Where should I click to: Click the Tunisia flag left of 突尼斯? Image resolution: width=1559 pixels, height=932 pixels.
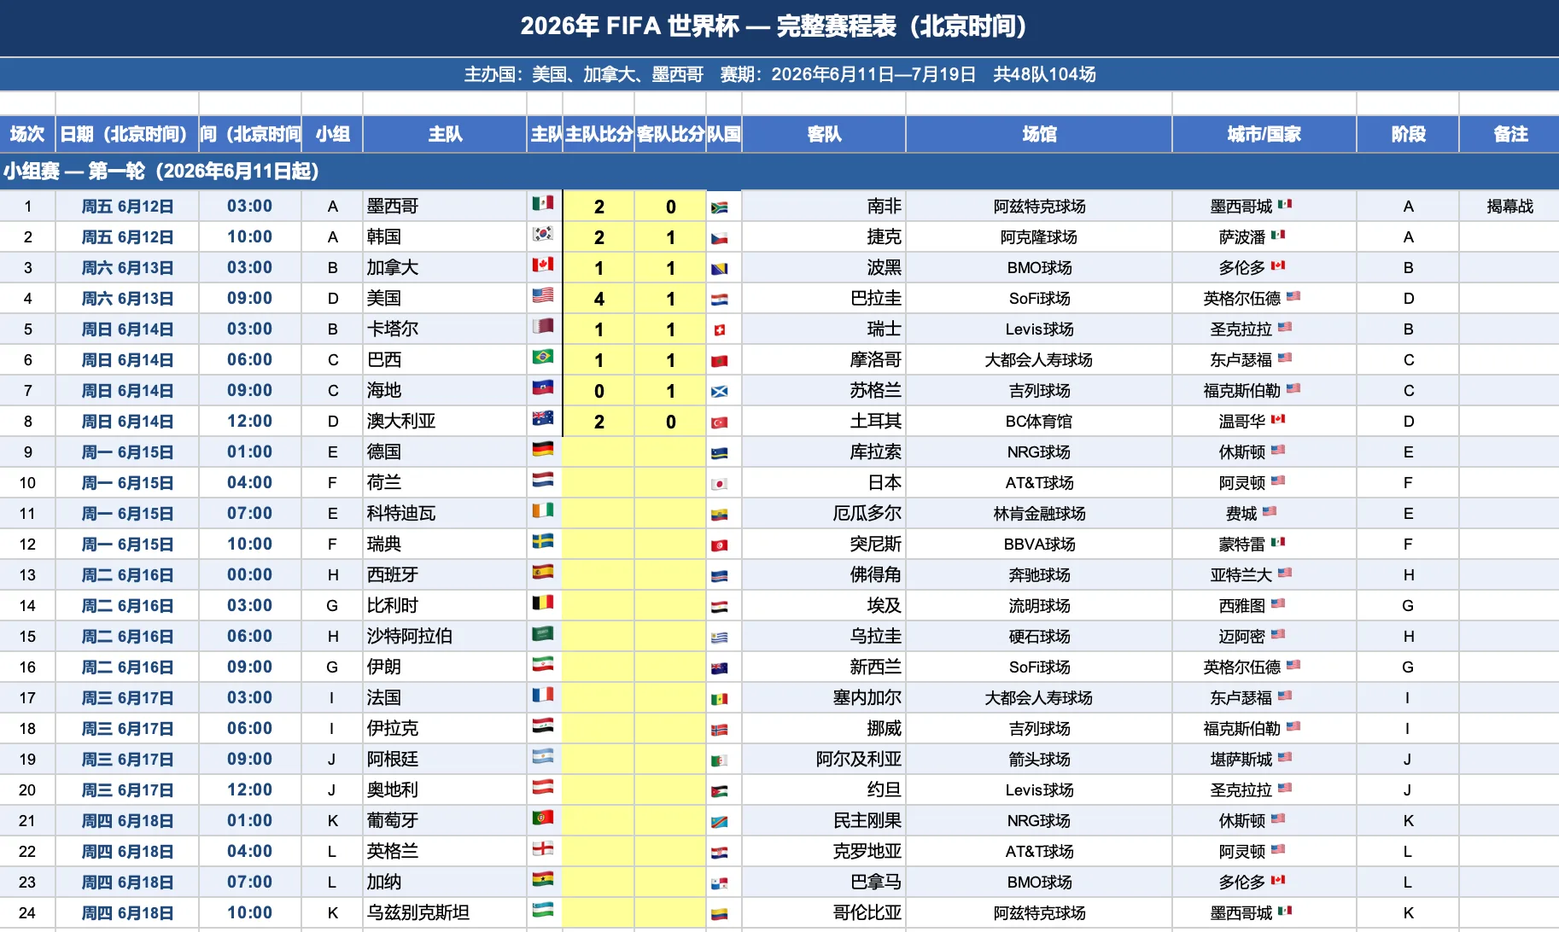720,545
